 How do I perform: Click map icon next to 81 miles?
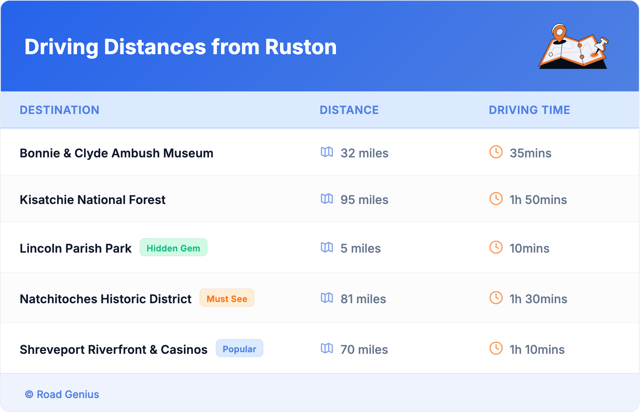click(x=327, y=298)
